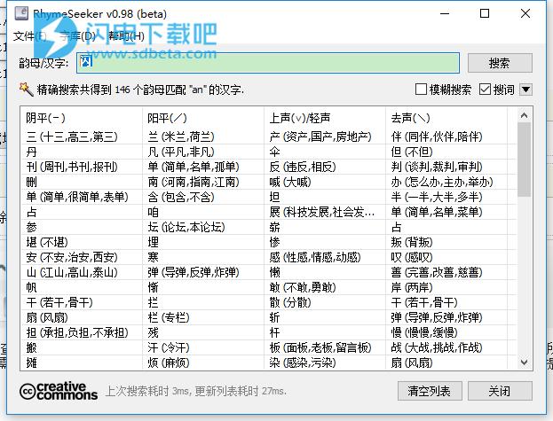The height and width of the screenshot is (421, 553).
Task: Select the entry 山 (江山,高山,泰山)
Action: (72, 273)
